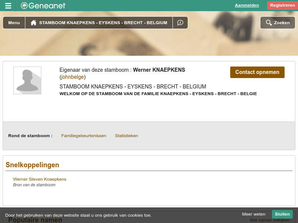Click the Geneanet wordmark in the header
The width and height of the screenshot is (298, 223).
47,5
